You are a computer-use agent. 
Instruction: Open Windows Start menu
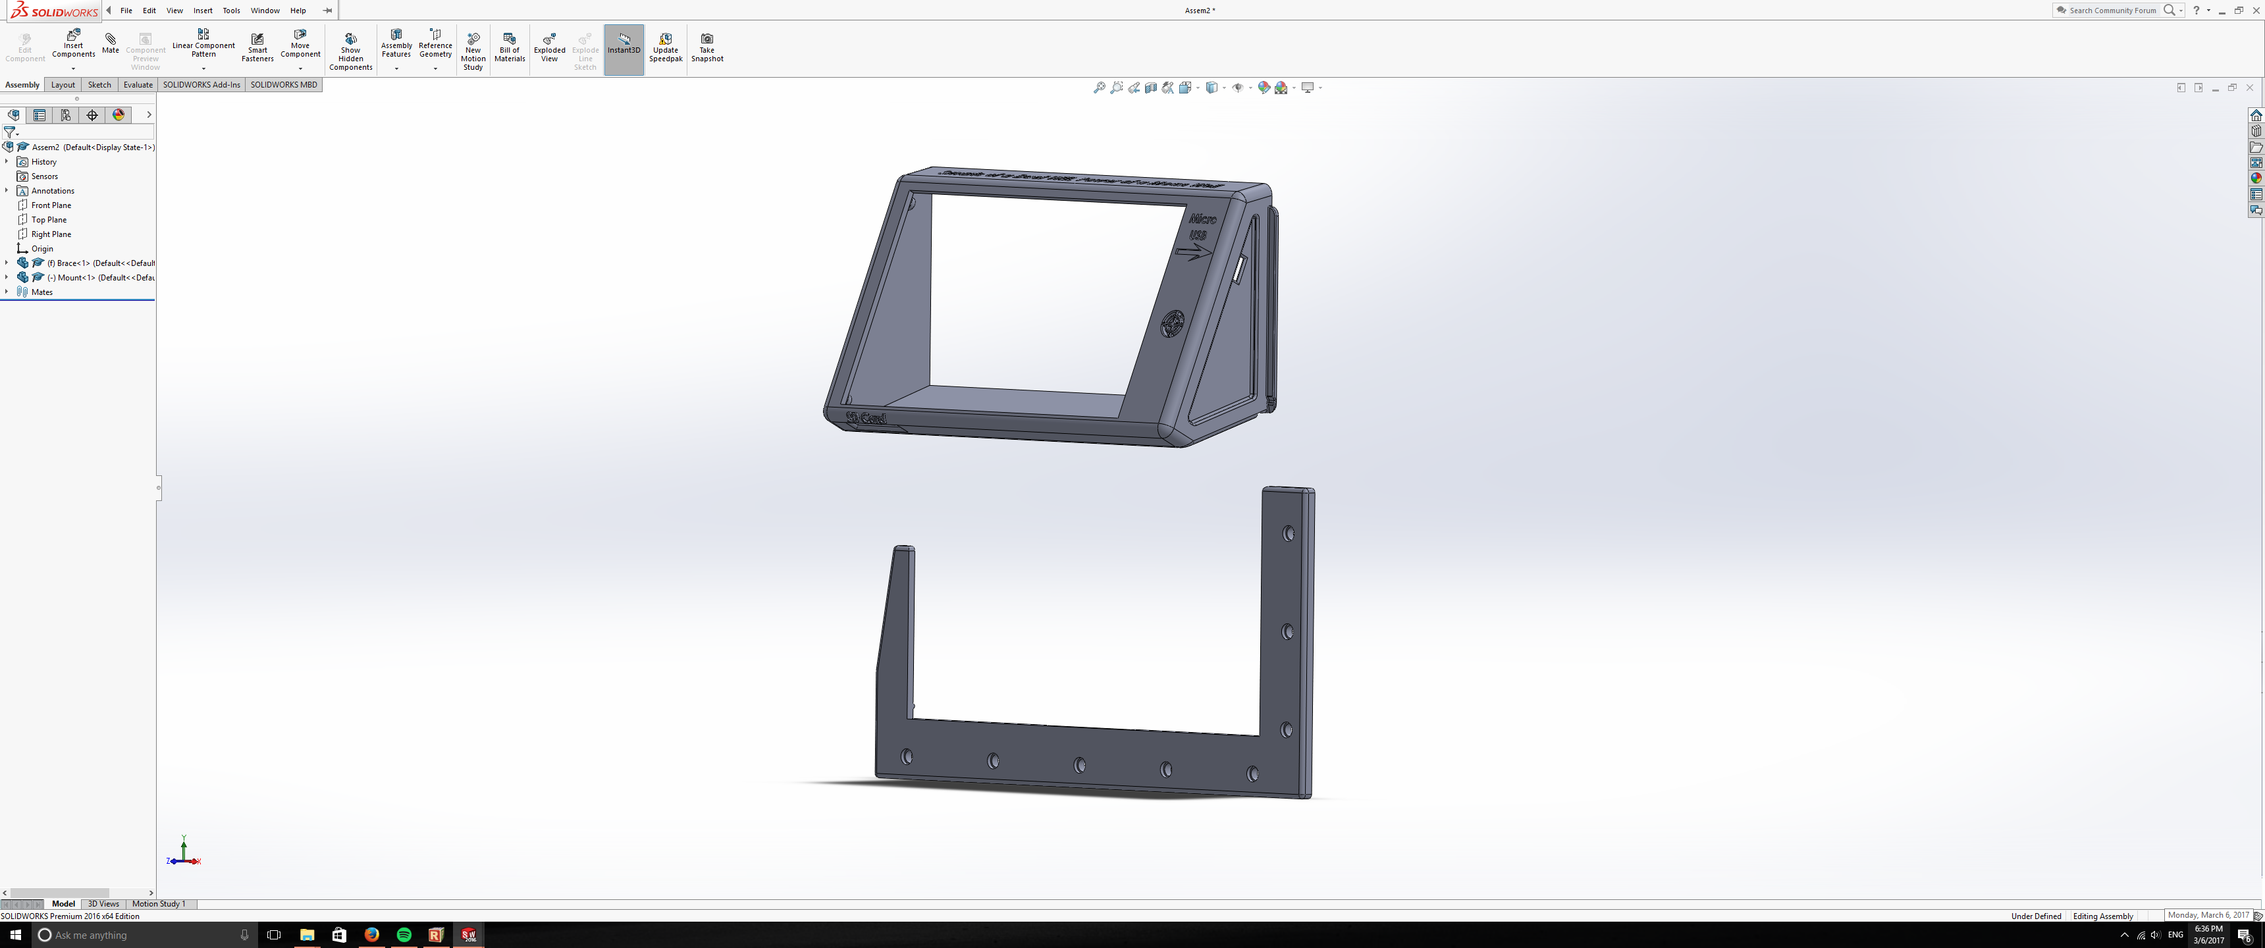[15, 935]
